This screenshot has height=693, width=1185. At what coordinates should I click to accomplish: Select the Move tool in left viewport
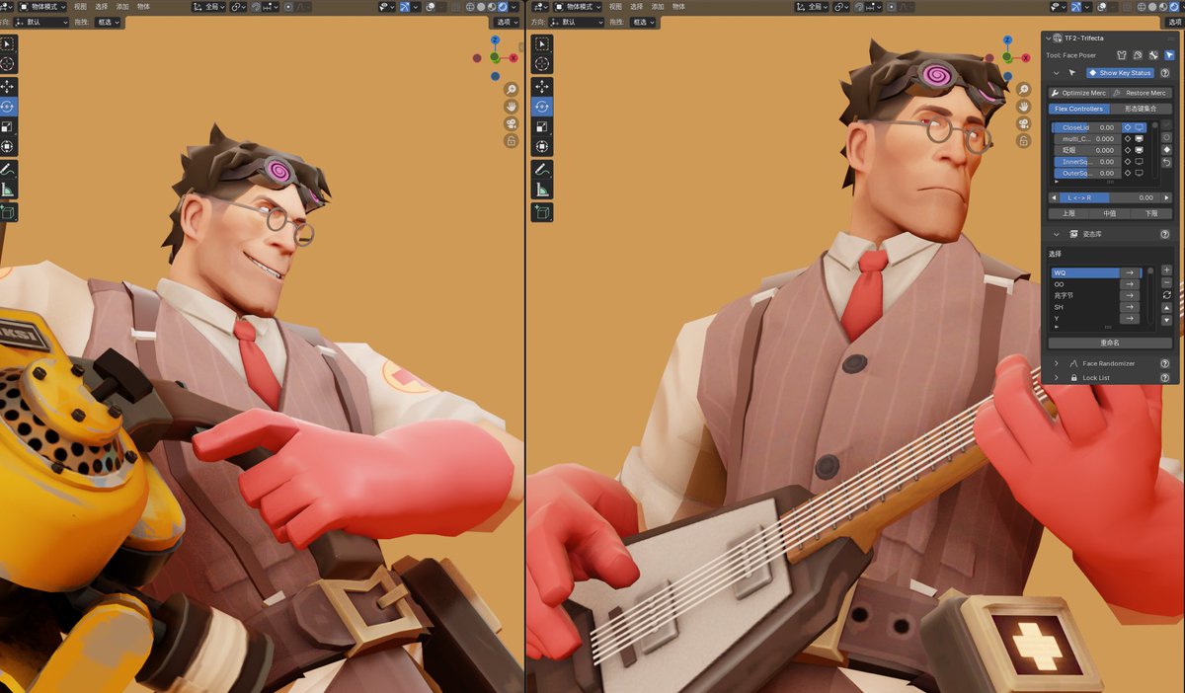(x=7, y=87)
